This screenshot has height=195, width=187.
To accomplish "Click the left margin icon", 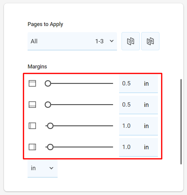I will click(32, 126).
